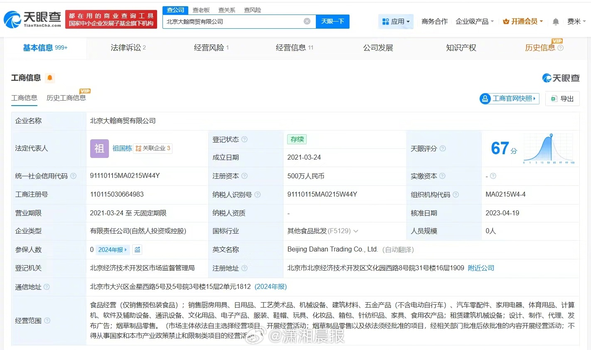Screen dimensions: 591x350
Task: Click the help icon beside 天眼评分
Action: (x=443, y=148)
